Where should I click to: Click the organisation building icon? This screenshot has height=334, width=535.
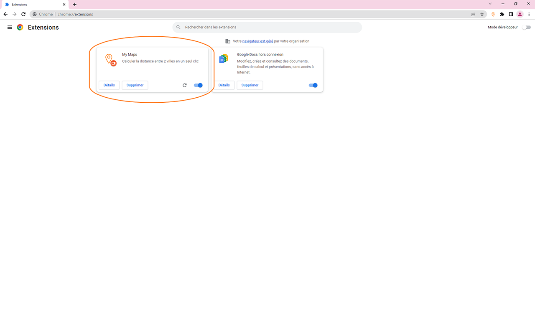click(x=228, y=41)
